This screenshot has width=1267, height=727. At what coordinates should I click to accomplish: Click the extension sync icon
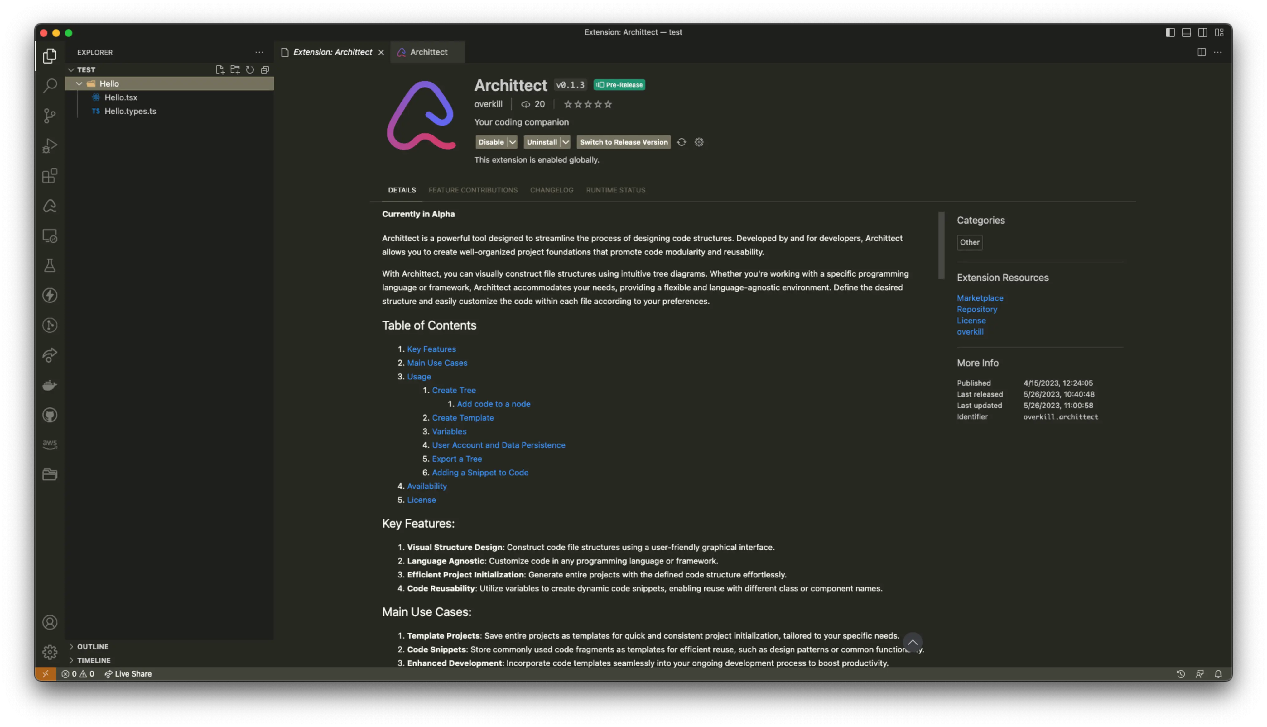click(x=682, y=142)
